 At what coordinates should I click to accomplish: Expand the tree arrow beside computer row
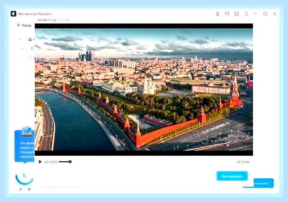tap(20, 39)
